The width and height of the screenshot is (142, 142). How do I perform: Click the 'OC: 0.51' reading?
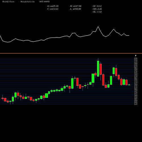pos(97,6)
